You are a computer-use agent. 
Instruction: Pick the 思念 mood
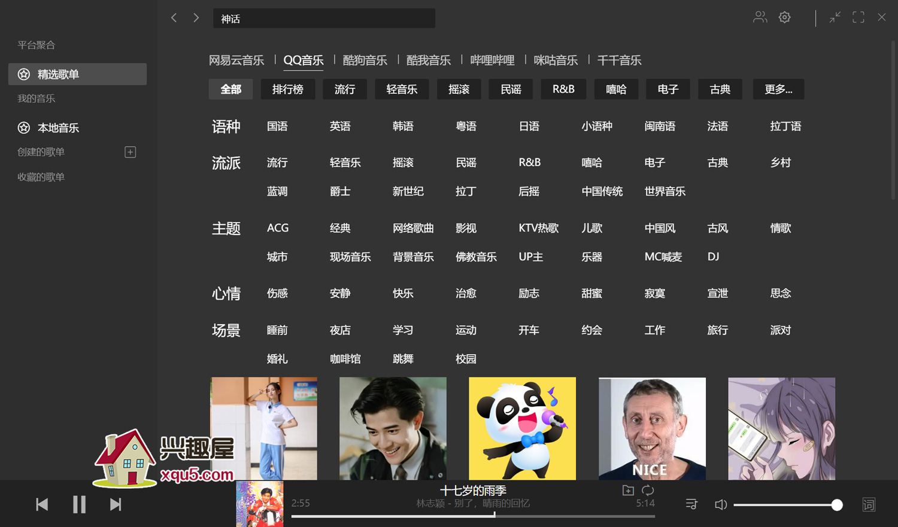(780, 293)
